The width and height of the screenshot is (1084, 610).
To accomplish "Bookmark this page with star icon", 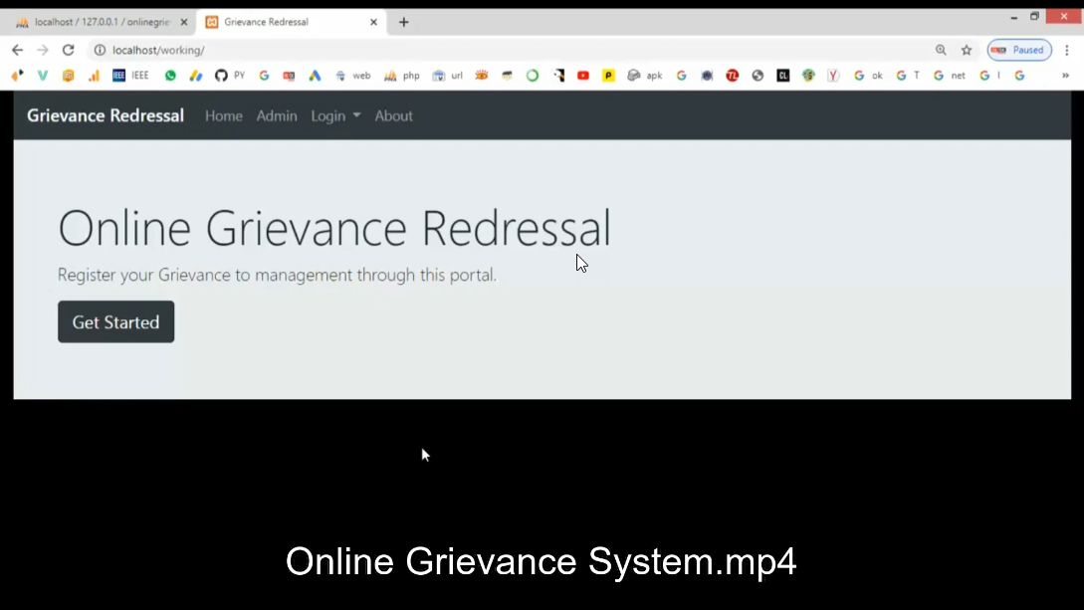I will click(967, 50).
